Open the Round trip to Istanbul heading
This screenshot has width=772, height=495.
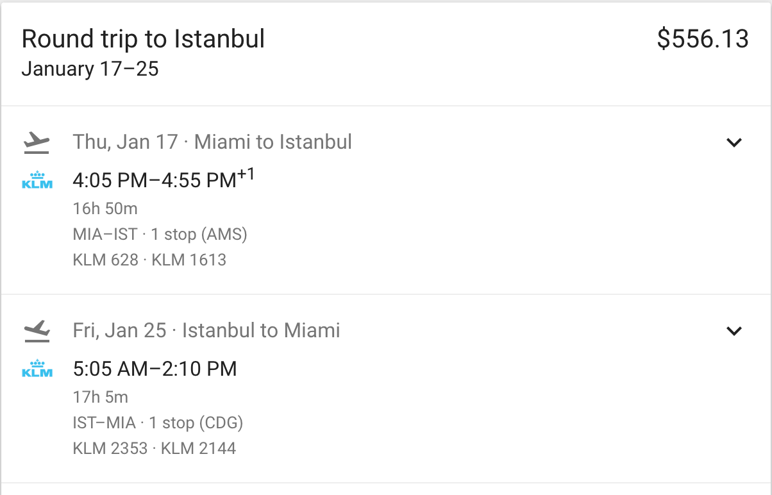point(143,39)
